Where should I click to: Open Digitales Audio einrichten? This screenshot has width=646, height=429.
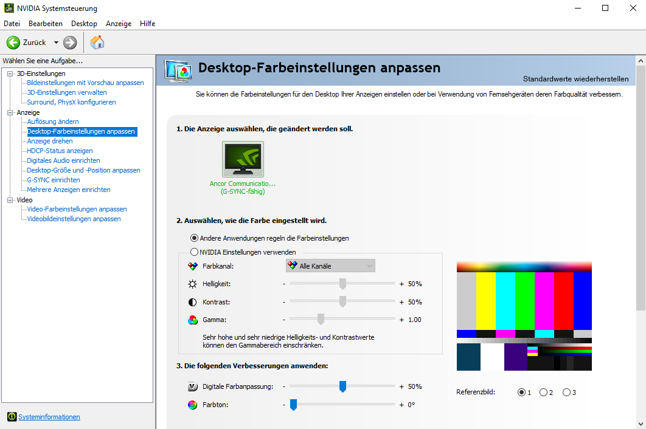tap(63, 160)
